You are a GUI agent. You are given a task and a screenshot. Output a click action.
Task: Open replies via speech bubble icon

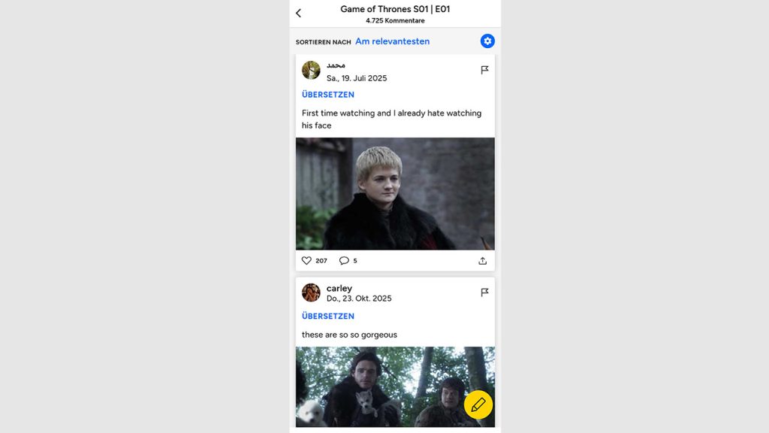tap(344, 261)
